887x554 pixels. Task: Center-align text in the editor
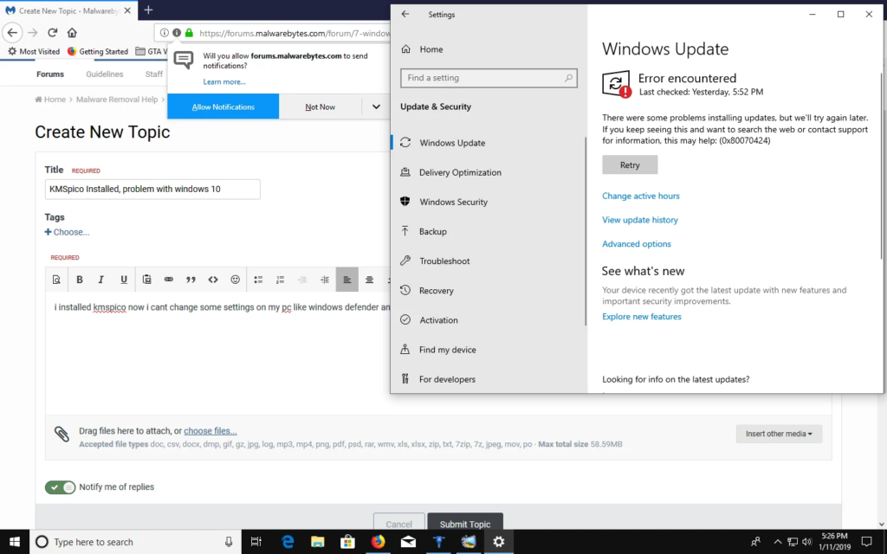[369, 280]
